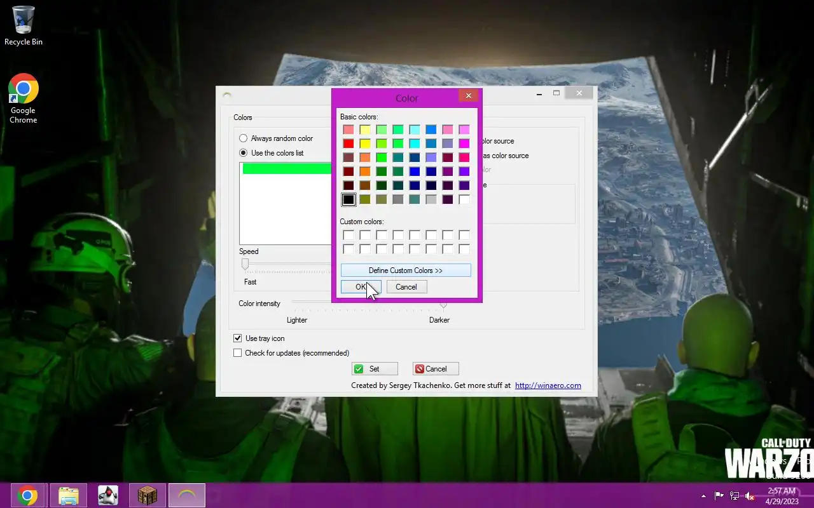The width and height of the screenshot is (814, 508).
Task: Open the taskbar clock showing 2:57 AM
Action: 782,495
